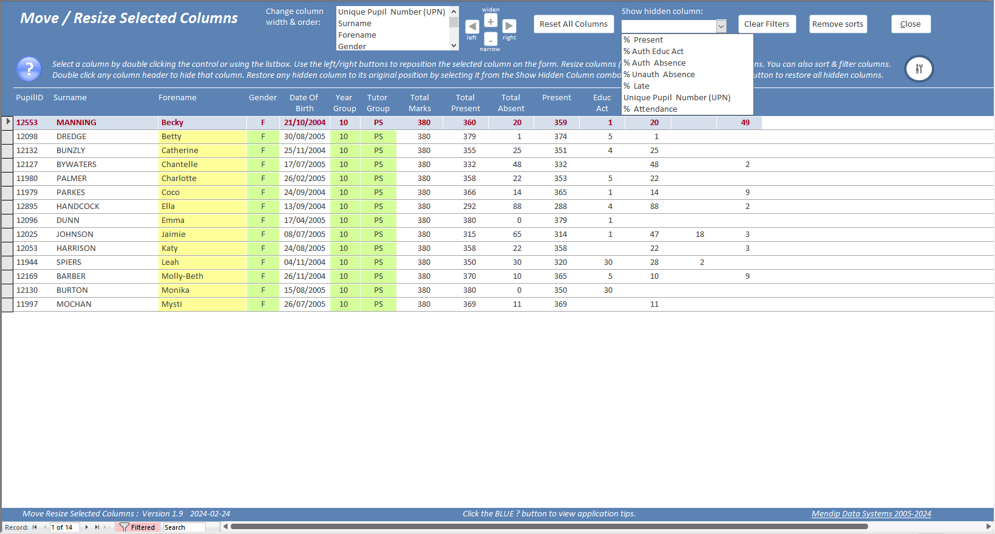Click the right arrow of the horizontal scrollbar
Viewport: 995px width, 534px height.
988,527
